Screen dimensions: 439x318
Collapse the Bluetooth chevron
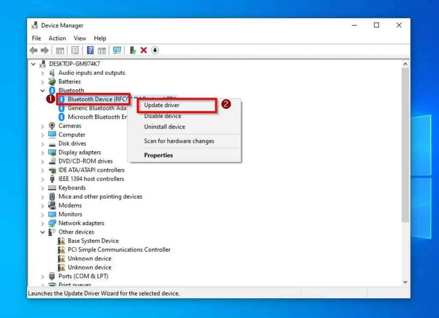click(42, 91)
